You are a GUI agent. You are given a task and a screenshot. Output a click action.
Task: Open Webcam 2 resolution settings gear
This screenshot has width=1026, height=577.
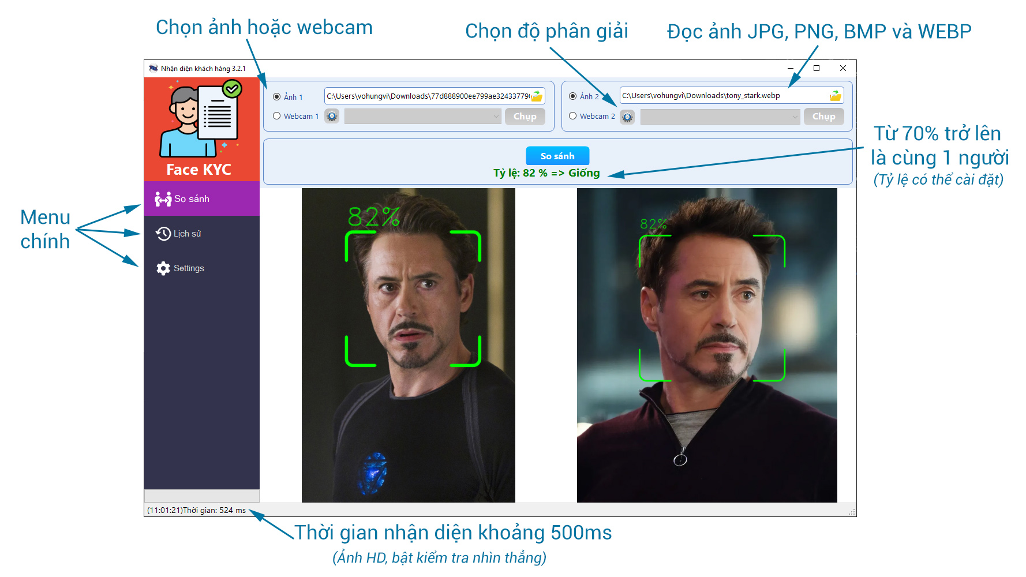coord(627,117)
